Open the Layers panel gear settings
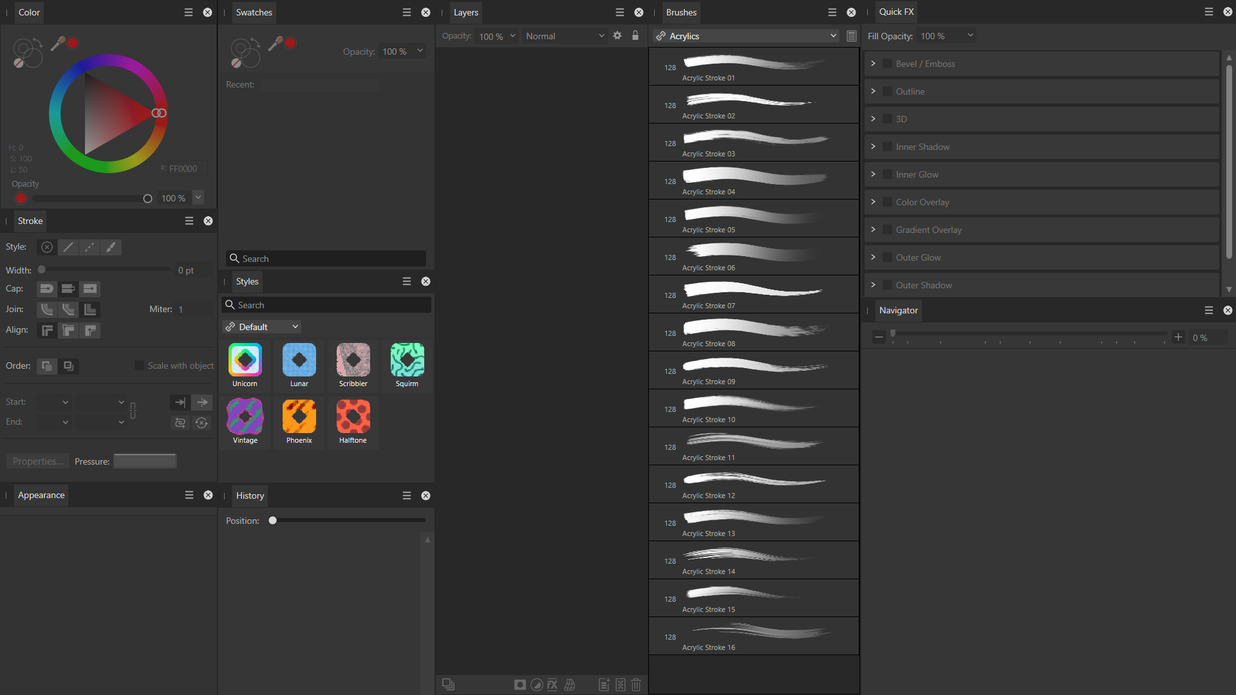 click(x=617, y=36)
